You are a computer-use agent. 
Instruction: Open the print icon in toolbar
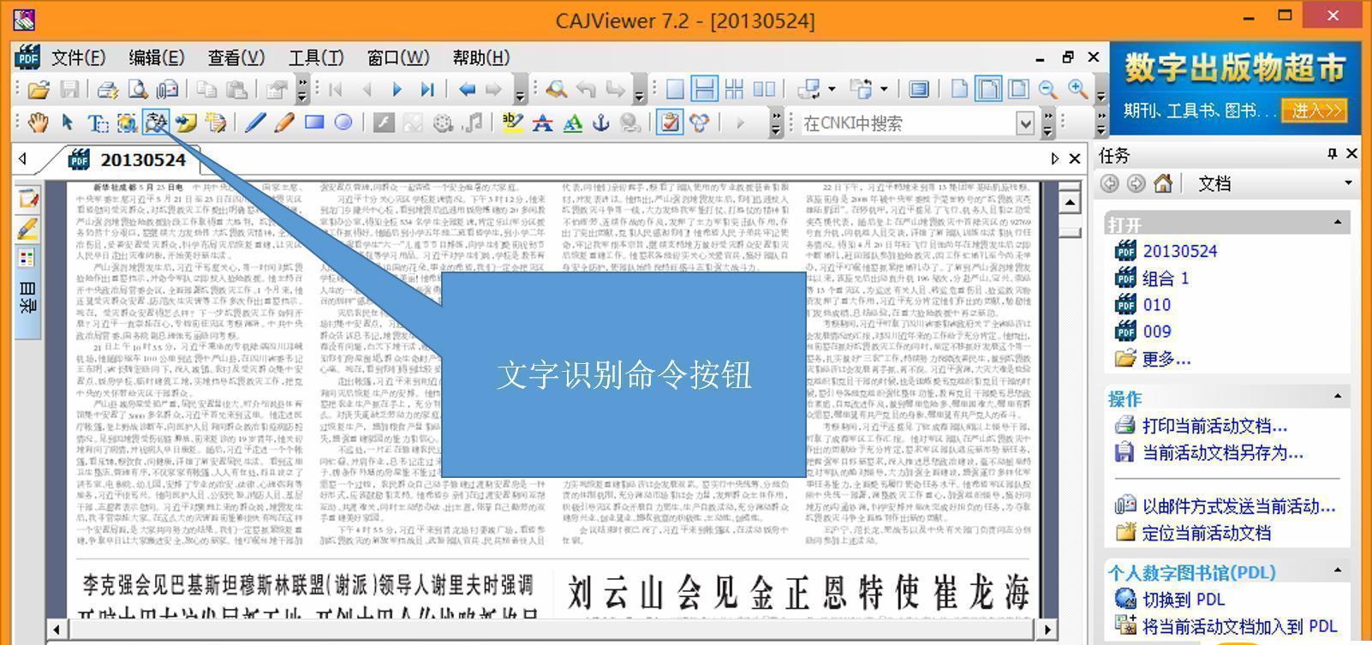coord(107,89)
